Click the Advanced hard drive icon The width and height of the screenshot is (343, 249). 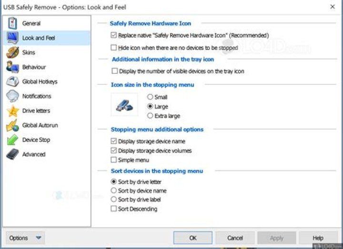tap(12, 154)
